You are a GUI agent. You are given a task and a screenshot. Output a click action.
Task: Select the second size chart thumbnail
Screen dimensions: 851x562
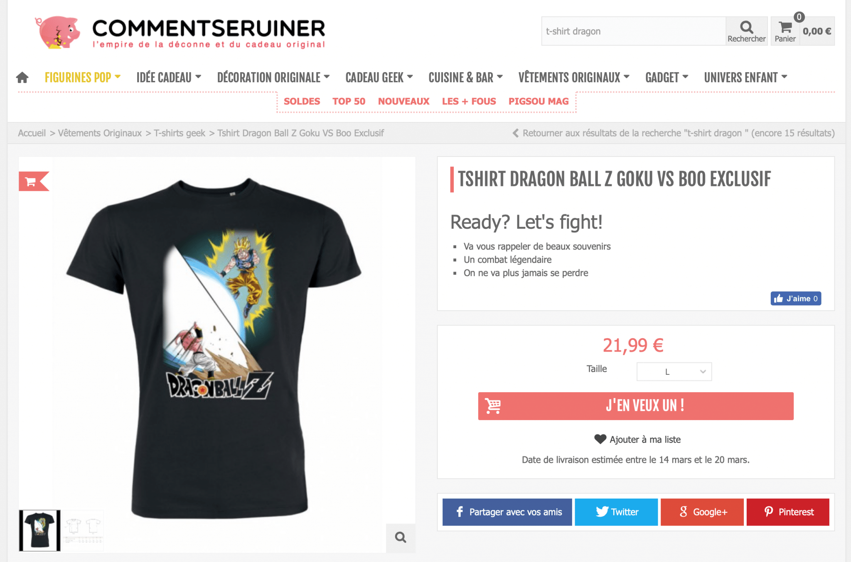(x=83, y=530)
